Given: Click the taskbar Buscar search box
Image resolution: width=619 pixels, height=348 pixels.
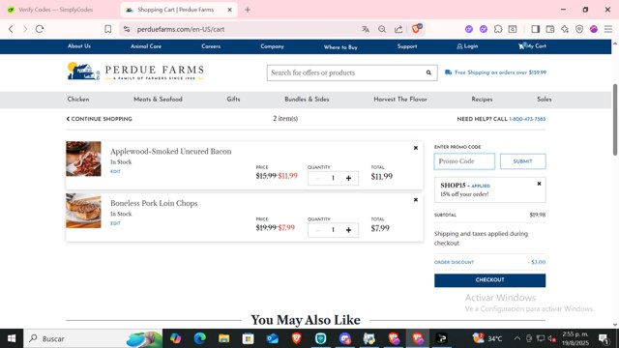Looking at the screenshot, I should (93, 338).
